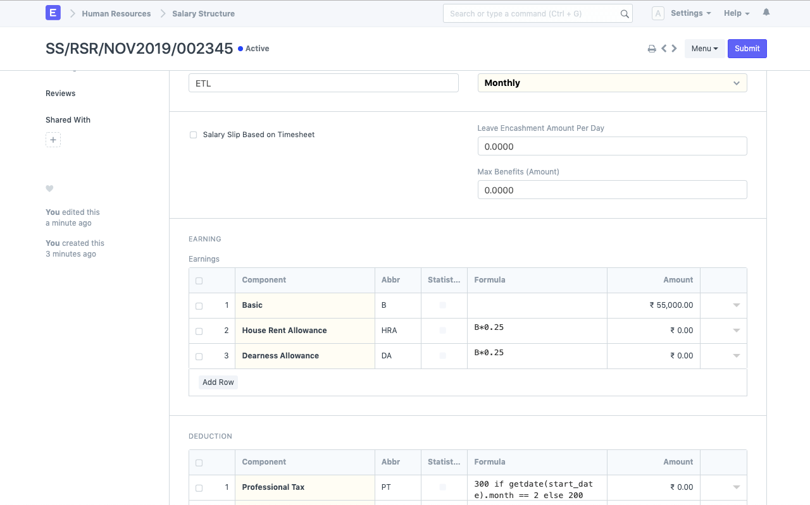Click the user avatar letter A
The width and height of the screenshot is (810, 505).
(658, 13)
